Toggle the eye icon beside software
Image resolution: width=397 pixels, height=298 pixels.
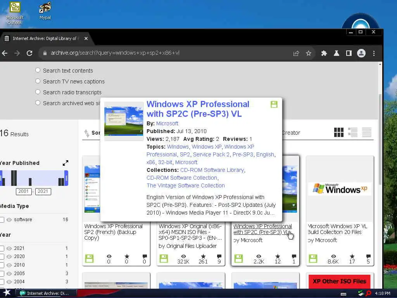pos(9,220)
